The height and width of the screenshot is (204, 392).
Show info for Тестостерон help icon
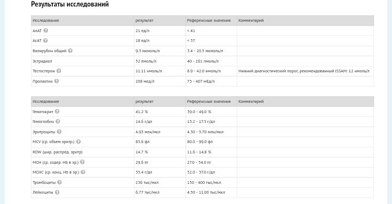[59, 71]
